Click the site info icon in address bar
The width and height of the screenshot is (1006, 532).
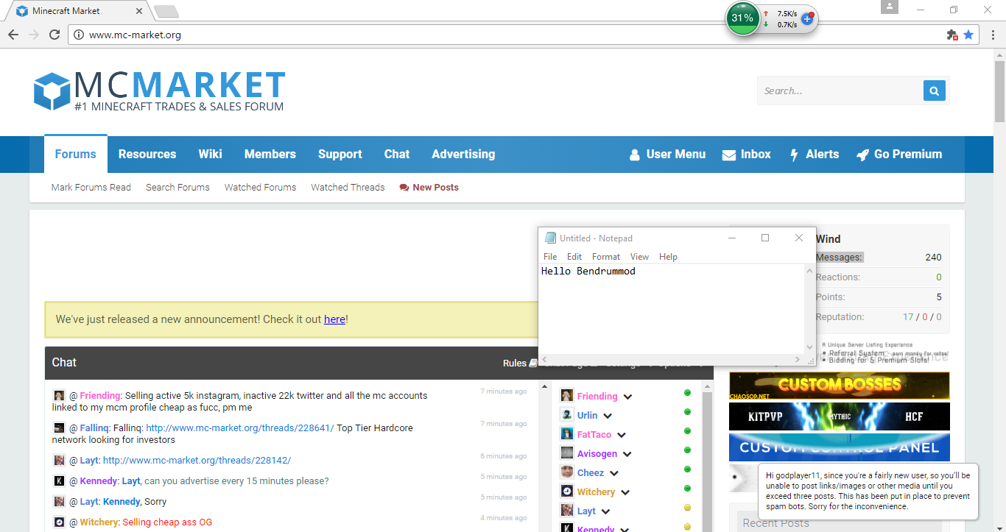pyautogui.click(x=80, y=35)
